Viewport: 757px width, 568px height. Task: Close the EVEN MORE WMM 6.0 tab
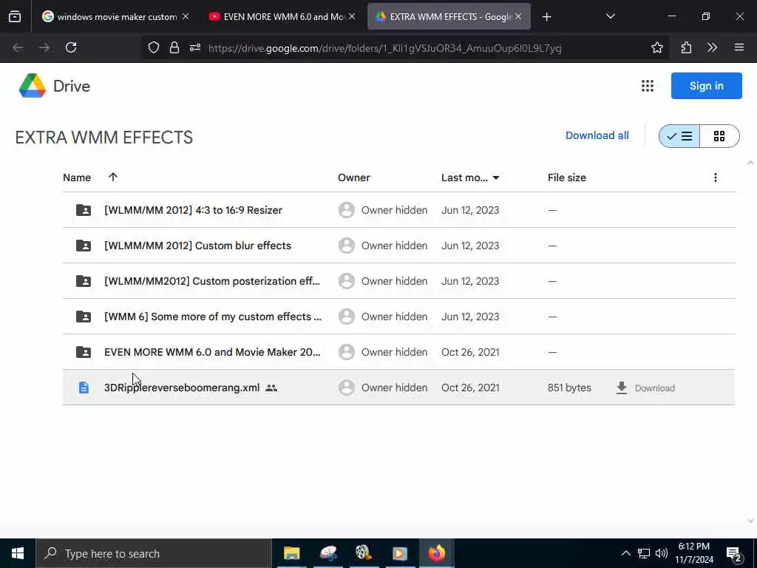click(x=352, y=17)
